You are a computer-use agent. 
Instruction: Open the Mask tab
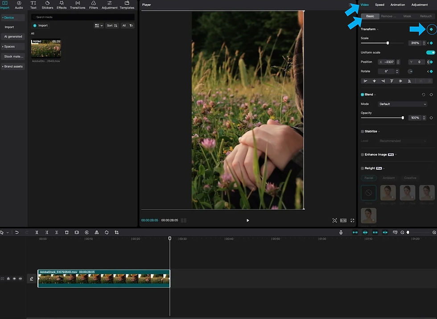407,16
